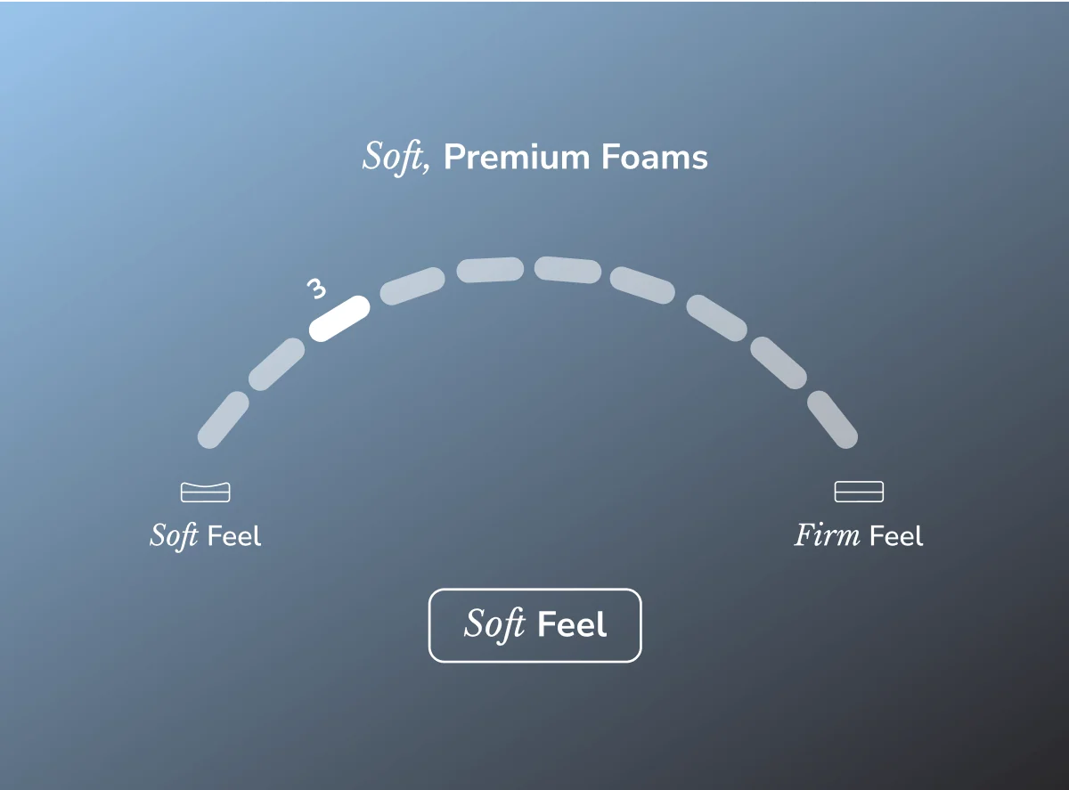
Task: Click the Premium Foams heading text
Action: point(575,158)
